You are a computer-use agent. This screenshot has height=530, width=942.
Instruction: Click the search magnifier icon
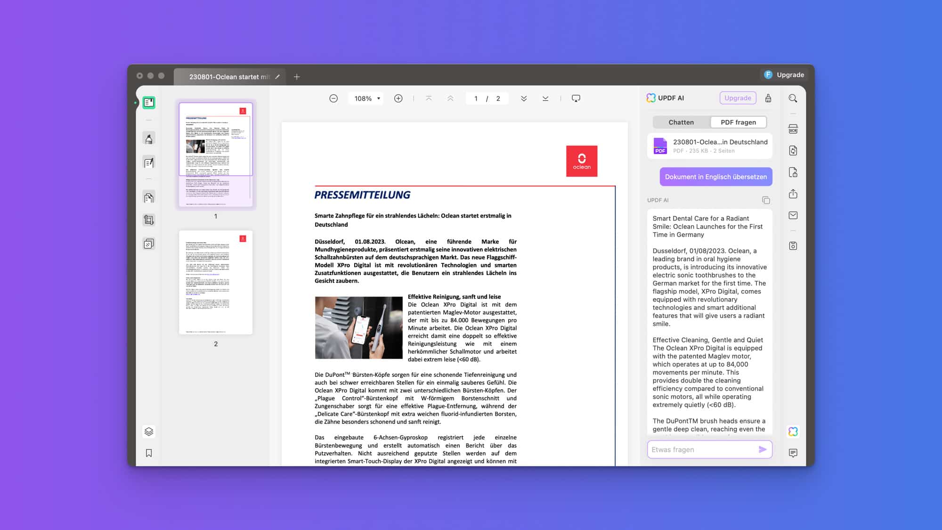(793, 98)
